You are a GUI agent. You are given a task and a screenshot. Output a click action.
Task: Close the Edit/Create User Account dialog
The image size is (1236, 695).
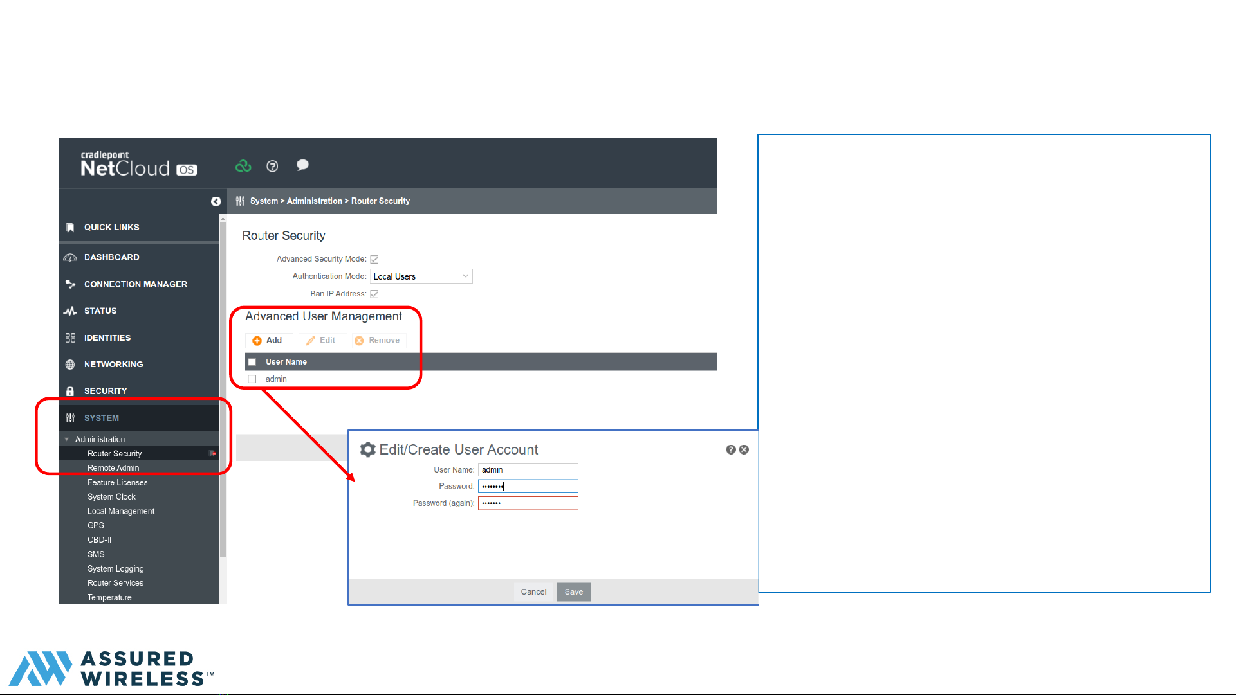(744, 449)
